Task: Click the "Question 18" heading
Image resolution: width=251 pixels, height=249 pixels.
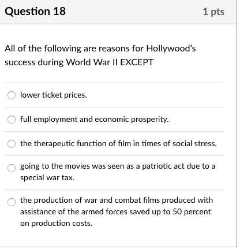Action: pos(35,11)
